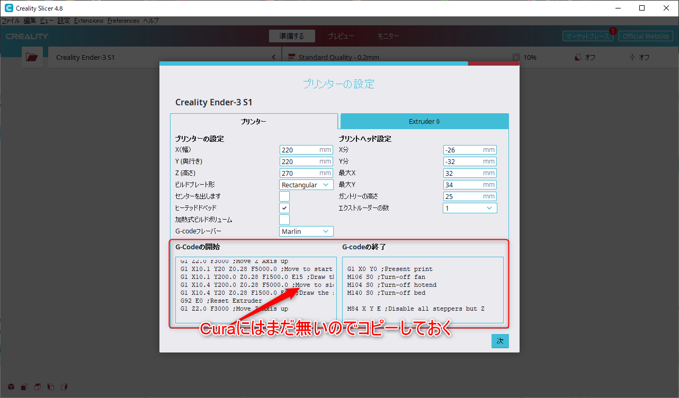Click the Y分 input field
Viewport: 679px width, 398px height.
click(x=470, y=161)
